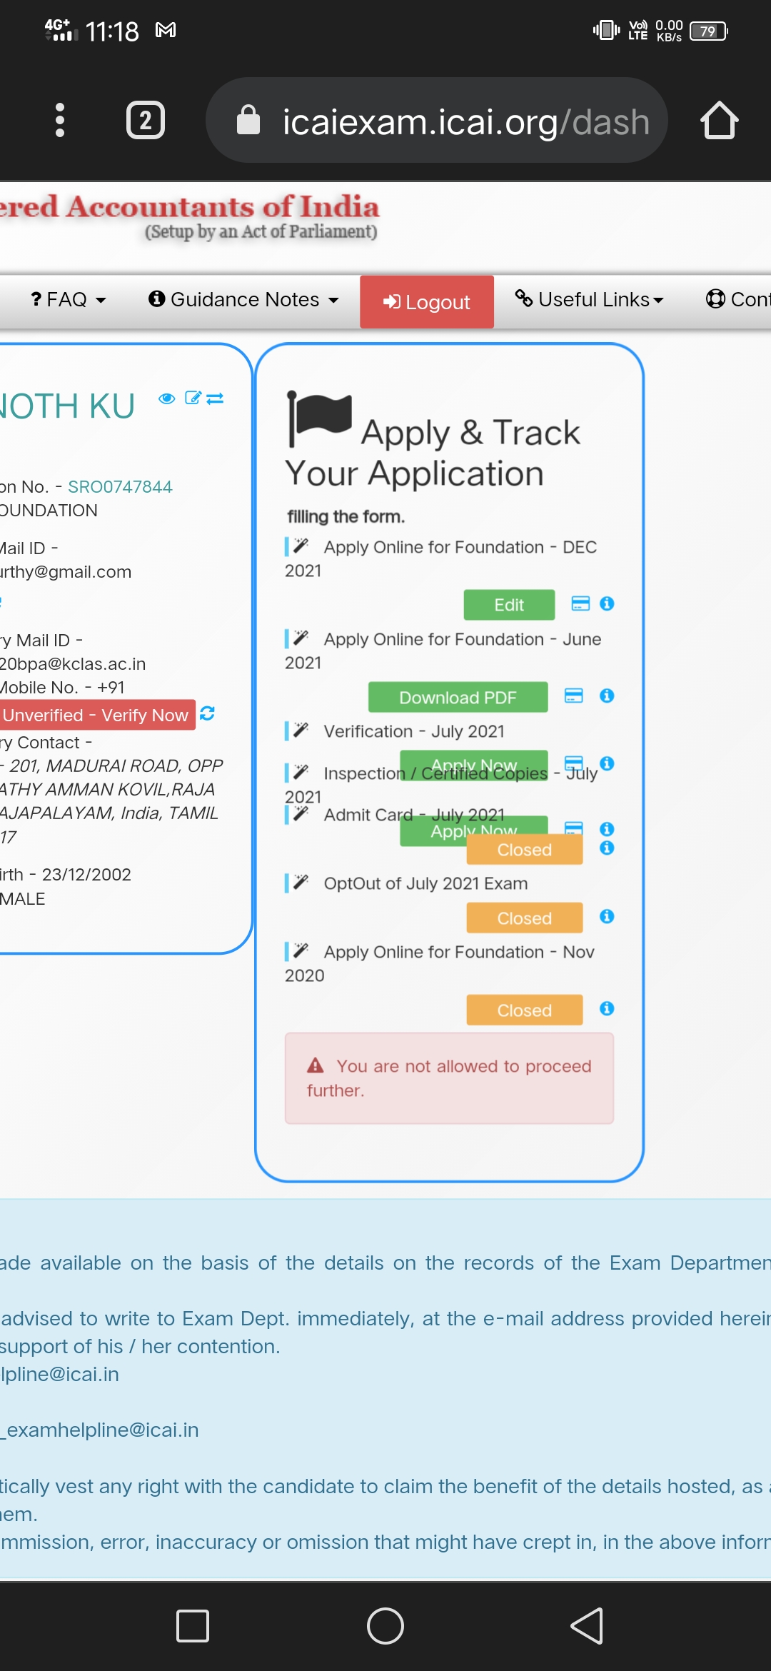Click the edit pencil icon beside the profile name
771x1671 pixels.
coord(193,398)
